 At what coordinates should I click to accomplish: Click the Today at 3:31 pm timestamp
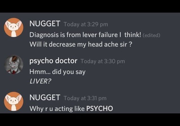click(x=85, y=98)
